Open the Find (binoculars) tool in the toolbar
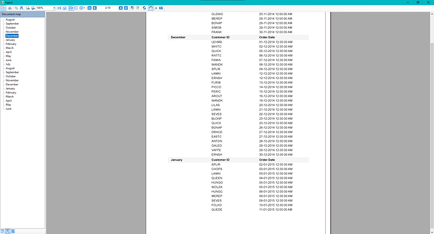 [x=21, y=8]
